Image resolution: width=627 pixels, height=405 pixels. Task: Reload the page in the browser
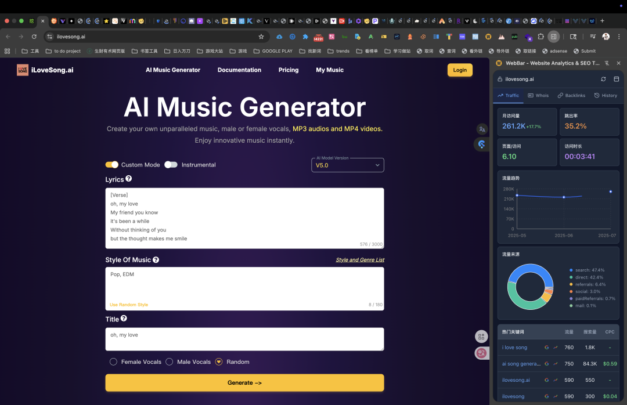click(x=34, y=37)
